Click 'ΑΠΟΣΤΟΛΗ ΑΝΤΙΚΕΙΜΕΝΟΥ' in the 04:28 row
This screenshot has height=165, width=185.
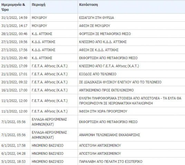point(100,153)
